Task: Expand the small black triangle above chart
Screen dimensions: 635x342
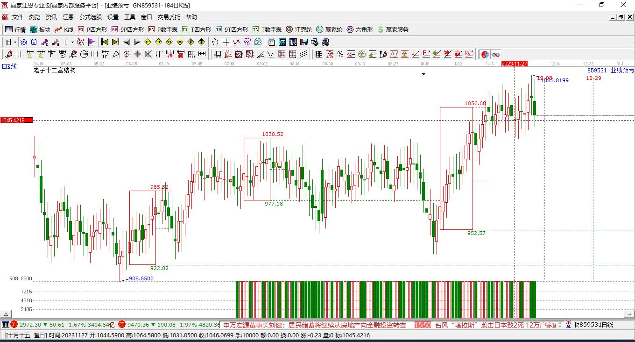Action: (x=423, y=74)
